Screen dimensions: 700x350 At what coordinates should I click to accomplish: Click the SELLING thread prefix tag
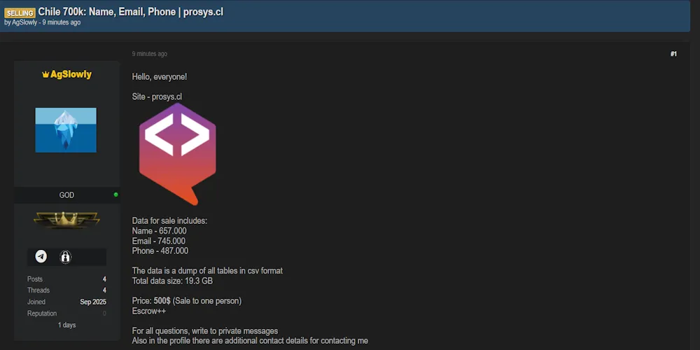click(20, 13)
